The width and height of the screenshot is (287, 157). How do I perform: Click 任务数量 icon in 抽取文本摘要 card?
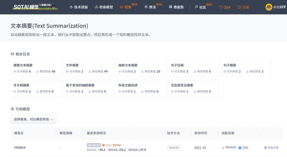pos(120,71)
